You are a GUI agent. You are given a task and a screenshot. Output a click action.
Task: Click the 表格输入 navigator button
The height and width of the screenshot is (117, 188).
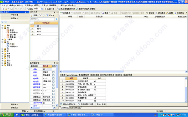pyautogui.click(x=15, y=105)
